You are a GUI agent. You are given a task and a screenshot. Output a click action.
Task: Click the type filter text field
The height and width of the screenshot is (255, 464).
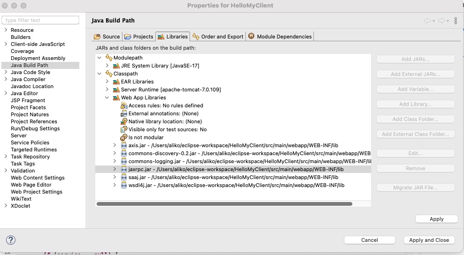click(40, 20)
